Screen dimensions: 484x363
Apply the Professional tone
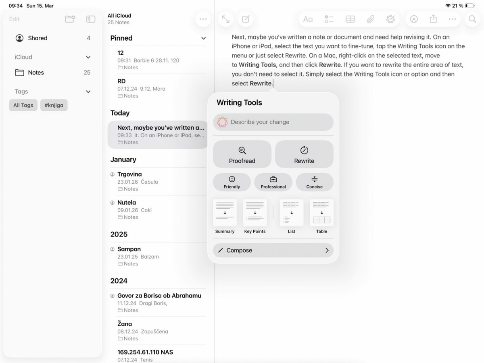click(273, 182)
